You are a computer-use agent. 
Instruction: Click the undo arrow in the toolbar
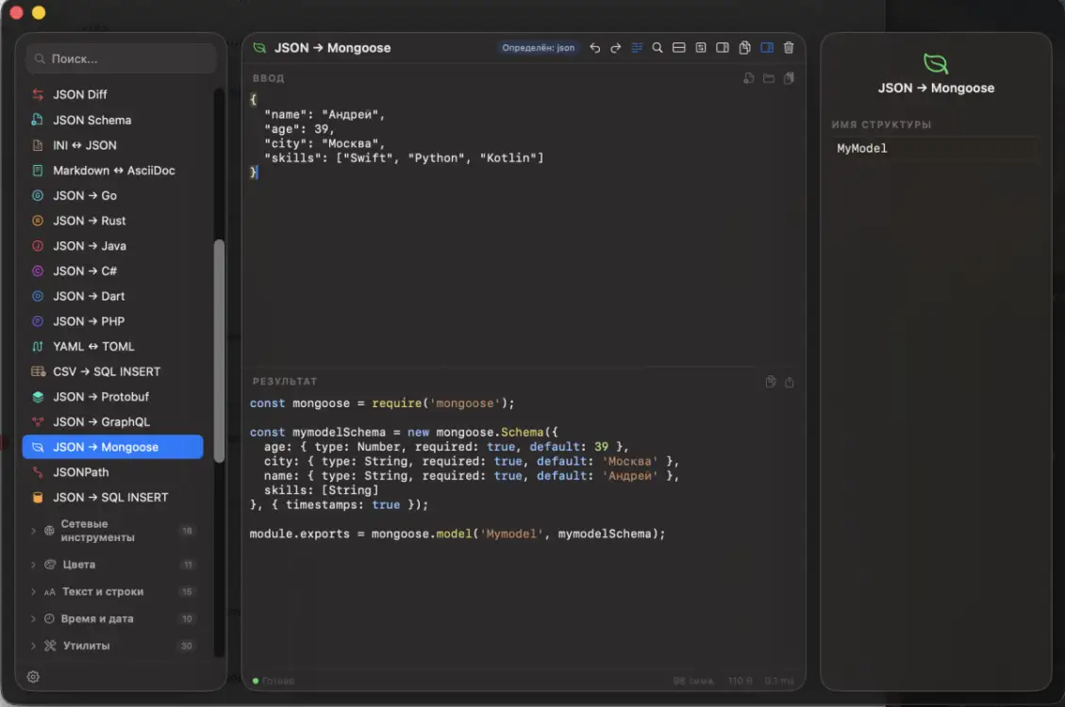pos(595,47)
